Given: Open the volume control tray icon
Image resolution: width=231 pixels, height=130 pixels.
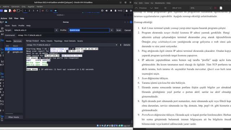Looking at the screenshot, I should pyautogui.click(x=106, y=10).
